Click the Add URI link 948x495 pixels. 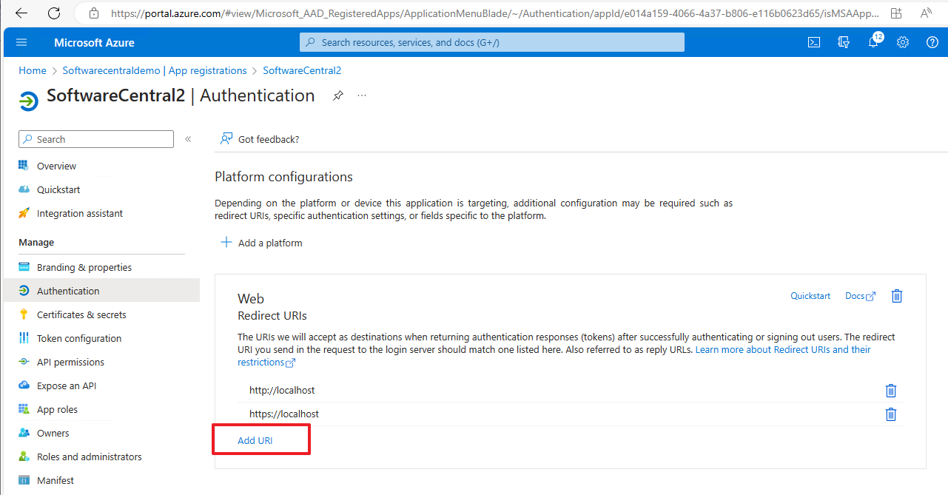tap(255, 441)
